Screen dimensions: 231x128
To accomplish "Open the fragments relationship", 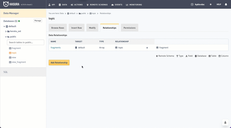I will pos(56,48).
